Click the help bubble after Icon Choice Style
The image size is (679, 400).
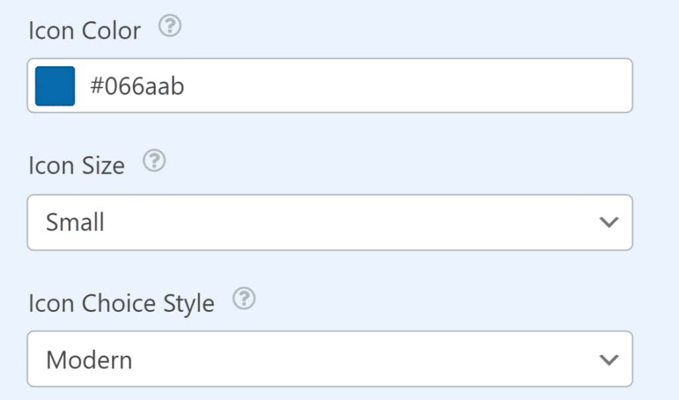(245, 299)
